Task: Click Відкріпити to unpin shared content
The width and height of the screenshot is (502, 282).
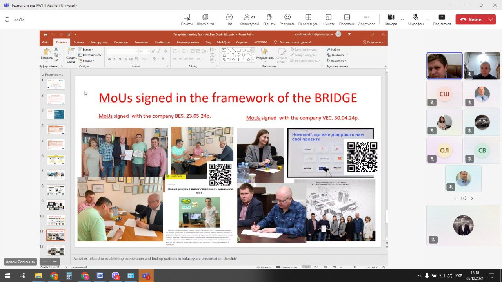Action: tap(206, 19)
